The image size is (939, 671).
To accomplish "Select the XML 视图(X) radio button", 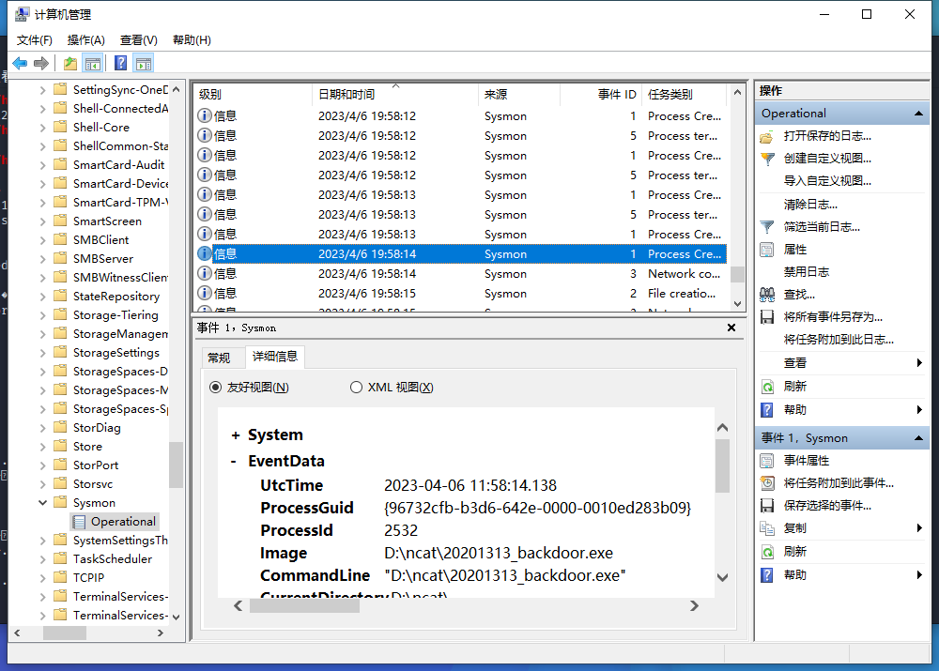I will pos(356,388).
